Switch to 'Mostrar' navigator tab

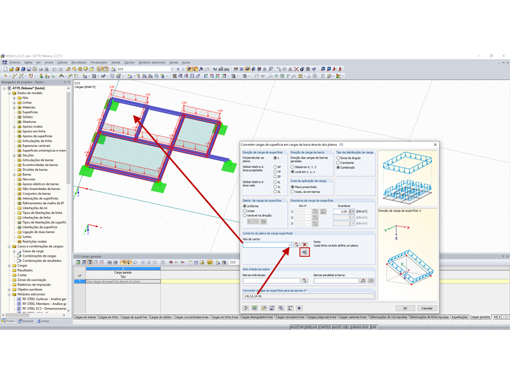click(x=26, y=321)
